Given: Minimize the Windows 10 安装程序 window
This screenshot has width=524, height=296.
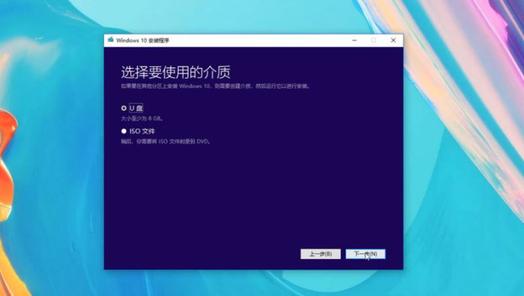Looking at the screenshot, I should click(354, 41).
